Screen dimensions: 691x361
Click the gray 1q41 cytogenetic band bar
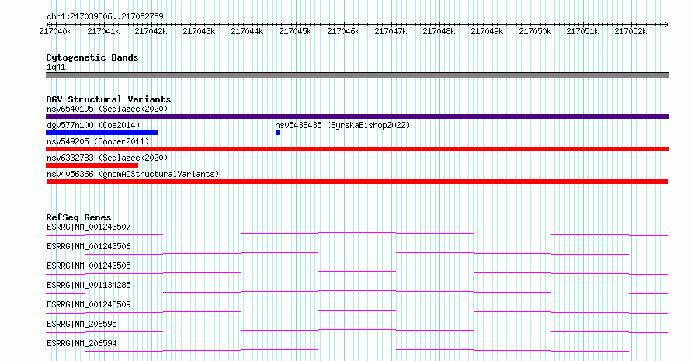[357, 75]
